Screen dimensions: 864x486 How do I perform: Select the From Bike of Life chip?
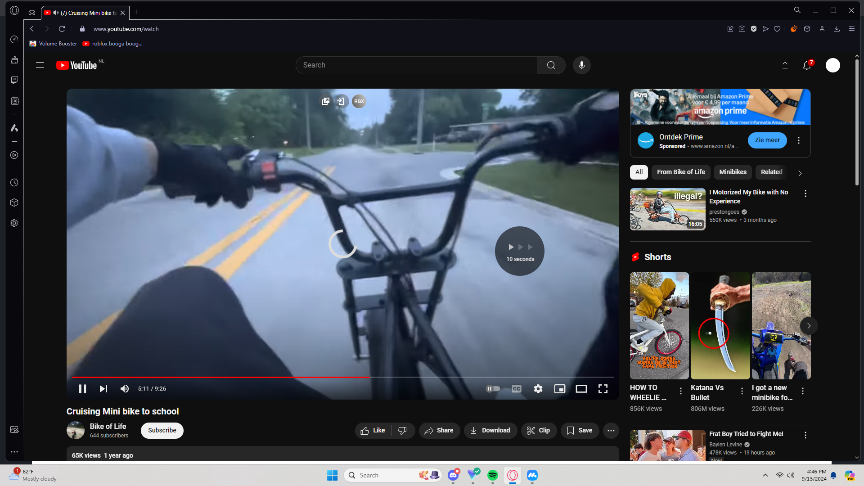click(x=681, y=172)
